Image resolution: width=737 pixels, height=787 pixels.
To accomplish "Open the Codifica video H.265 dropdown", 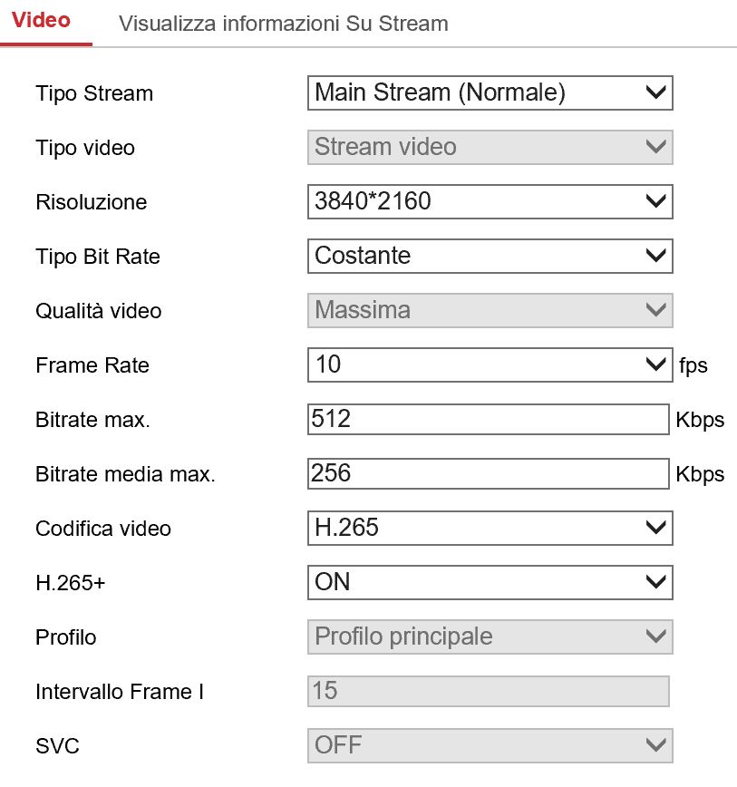I will coord(490,528).
